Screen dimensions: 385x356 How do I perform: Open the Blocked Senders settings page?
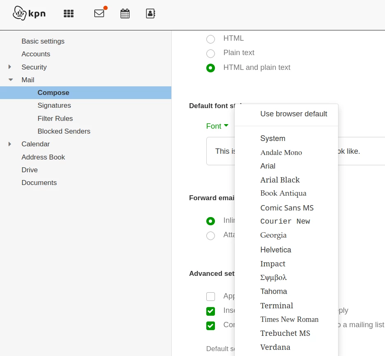(x=64, y=131)
